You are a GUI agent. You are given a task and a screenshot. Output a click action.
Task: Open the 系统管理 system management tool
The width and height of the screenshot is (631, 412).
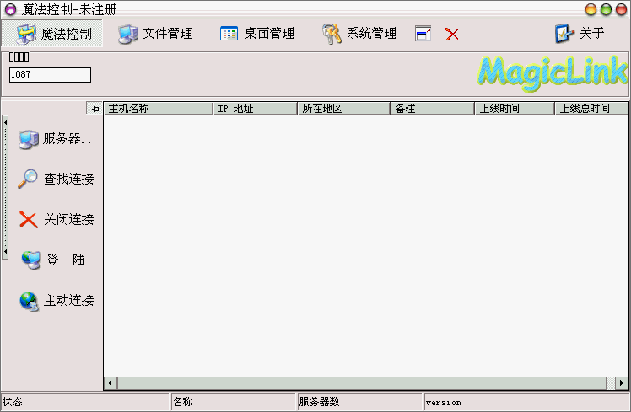point(359,34)
